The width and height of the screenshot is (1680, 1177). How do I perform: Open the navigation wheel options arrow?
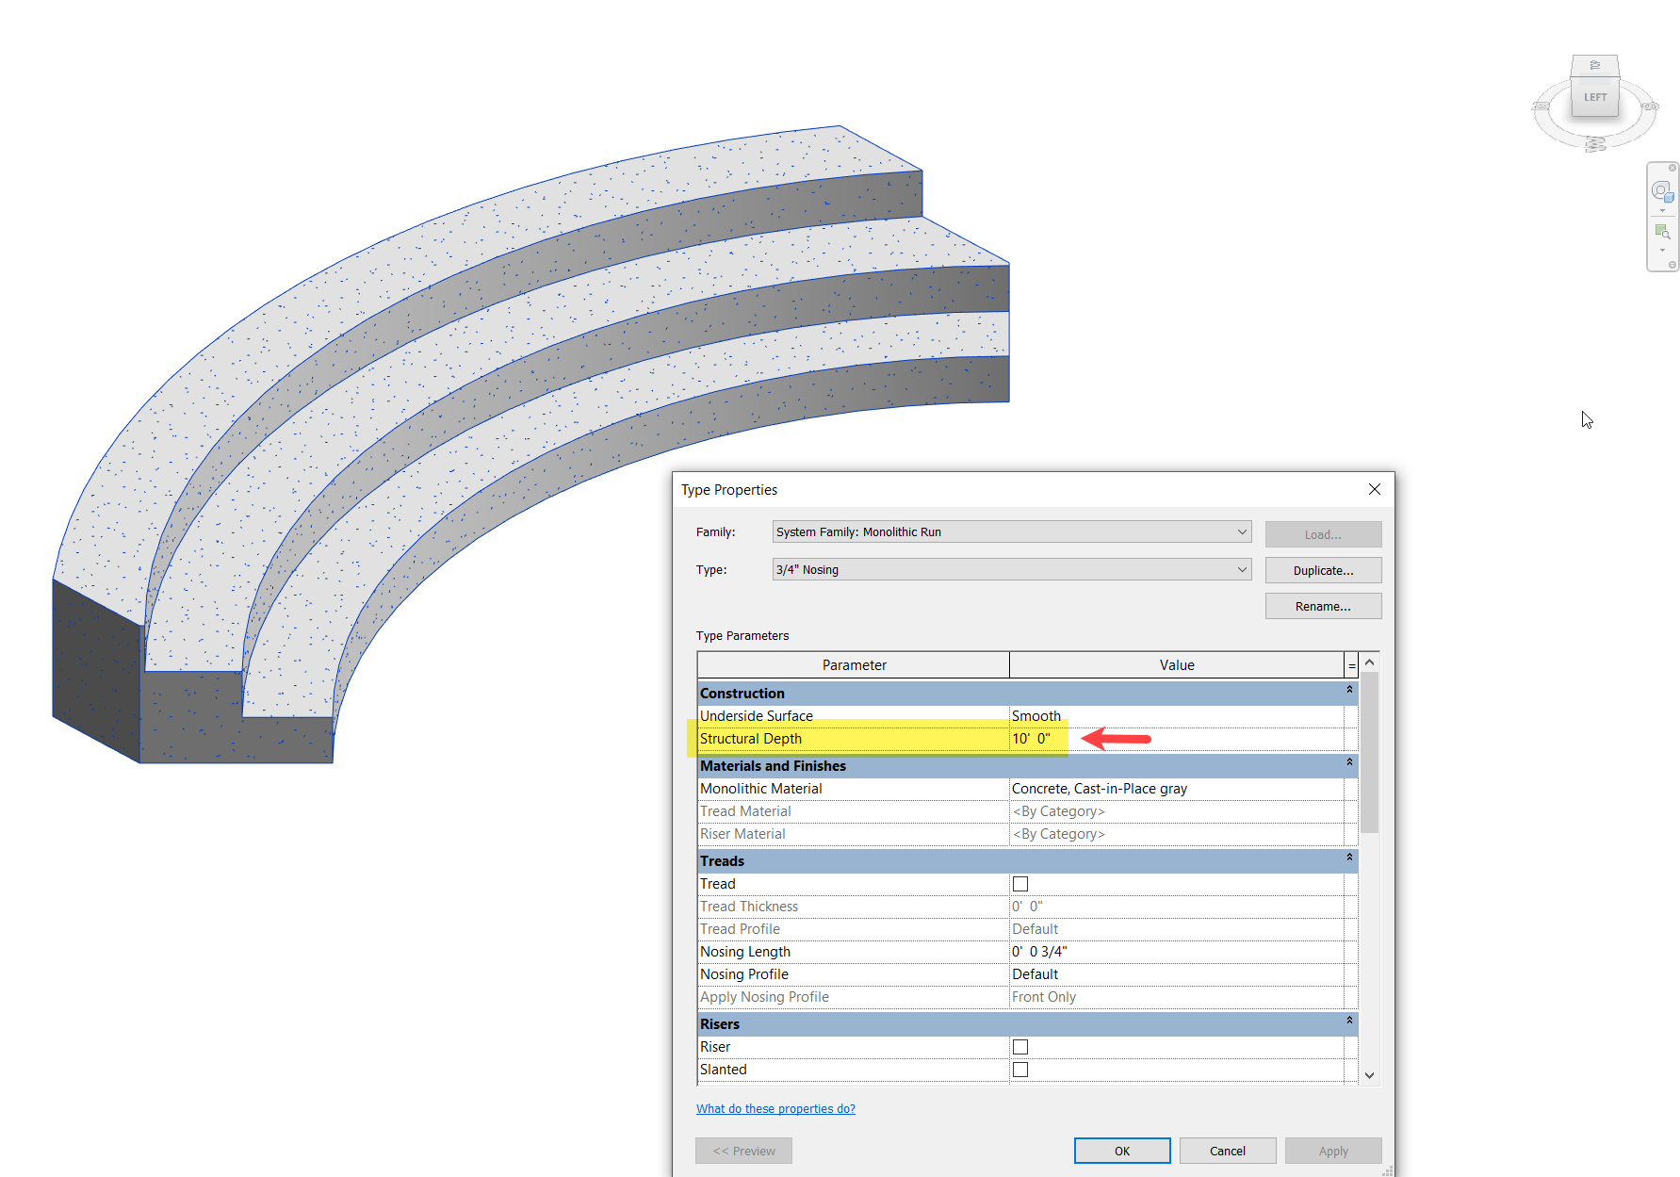[x=1662, y=209]
